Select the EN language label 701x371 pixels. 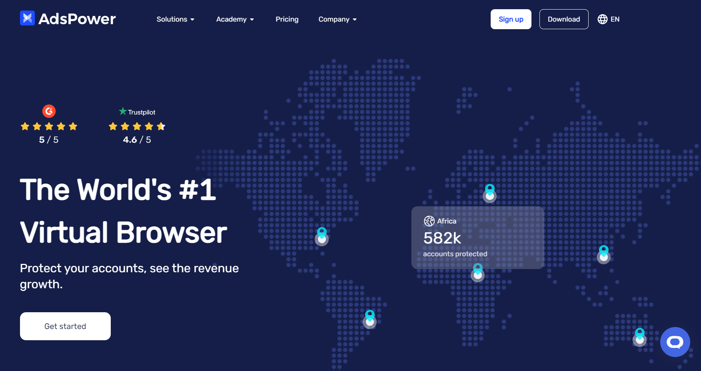point(615,19)
